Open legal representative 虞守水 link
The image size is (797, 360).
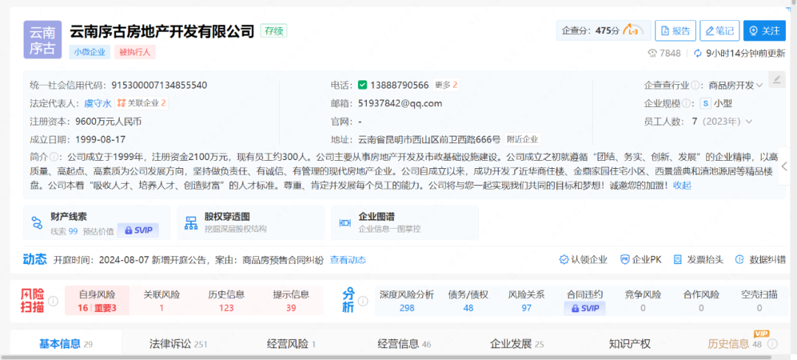coord(97,103)
